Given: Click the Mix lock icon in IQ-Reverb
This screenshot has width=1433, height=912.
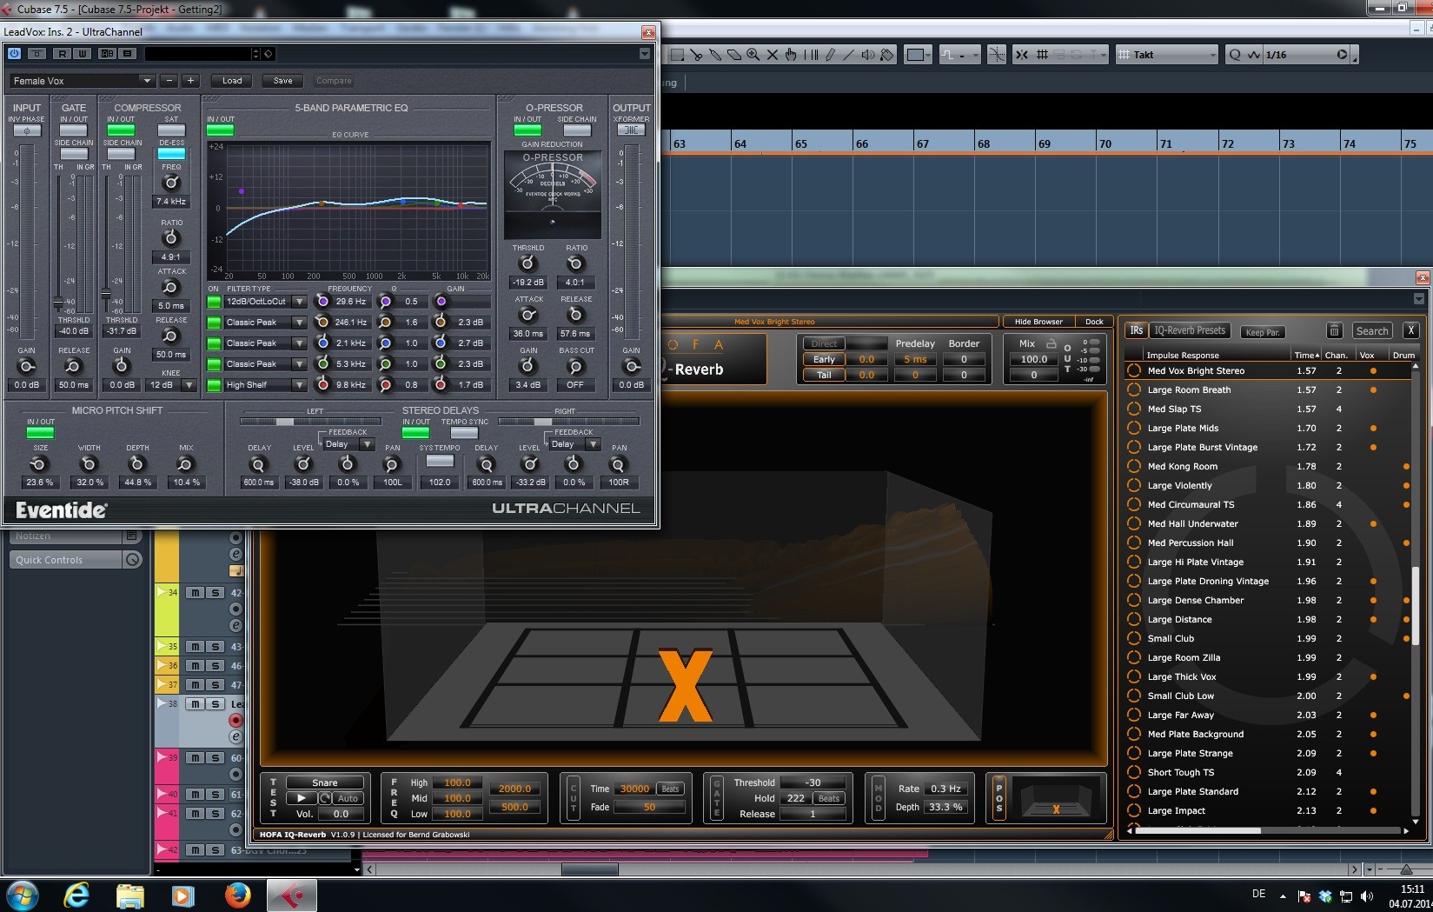Looking at the screenshot, I should coord(1052,343).
